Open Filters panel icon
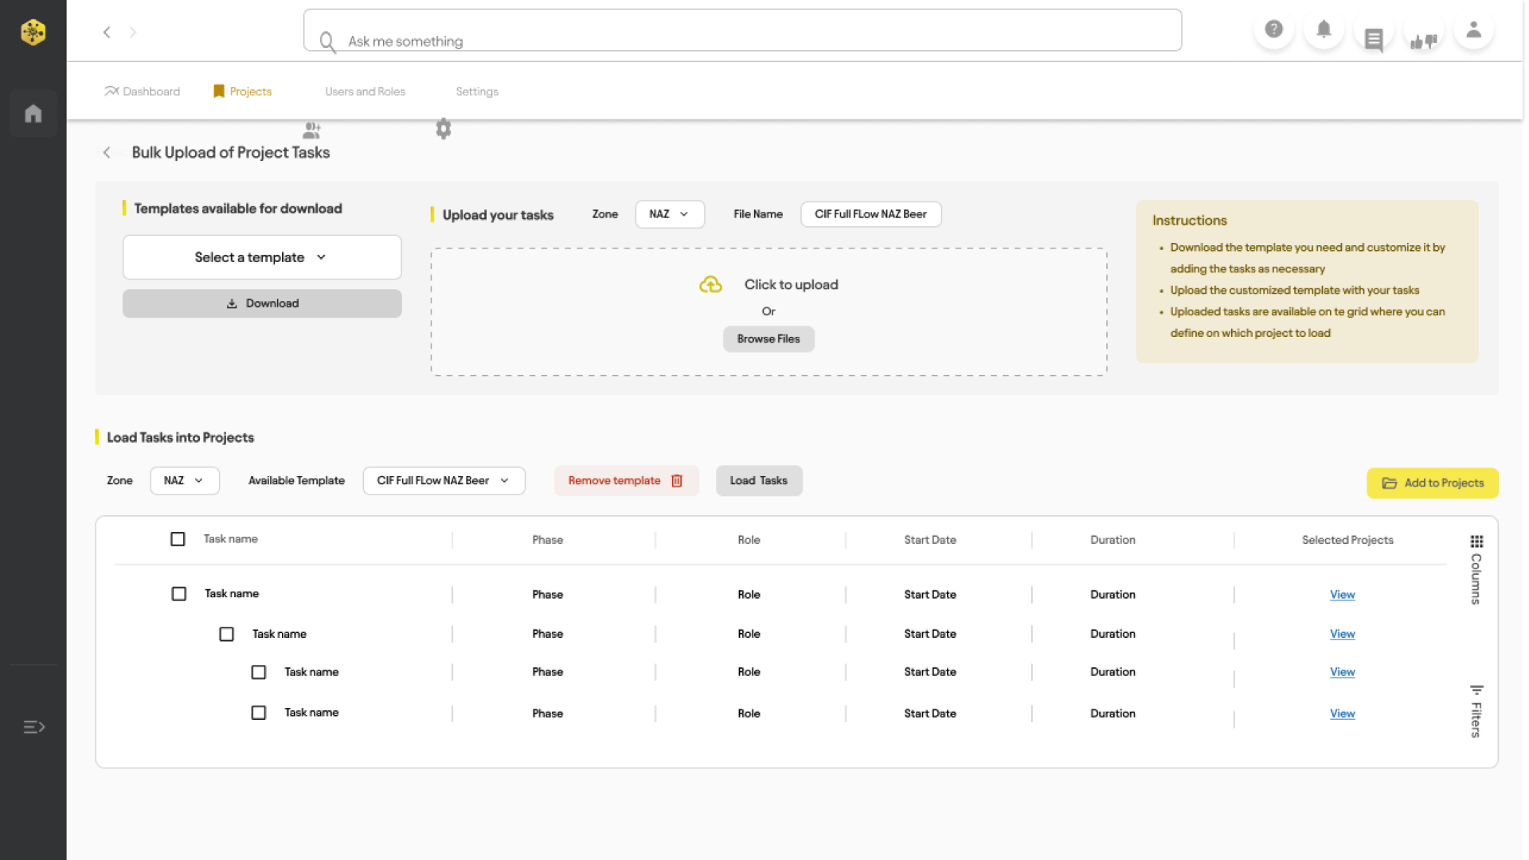1529x860 pixels. (x=1476, y=690)
